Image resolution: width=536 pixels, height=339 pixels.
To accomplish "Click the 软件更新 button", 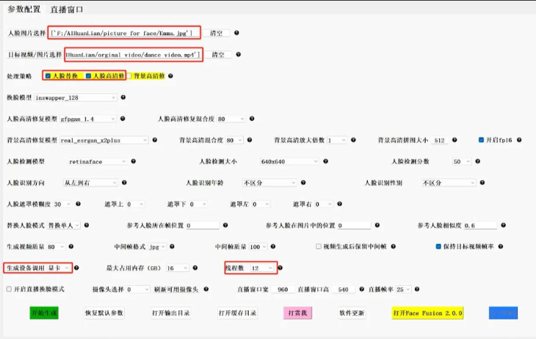I will 352,313.
